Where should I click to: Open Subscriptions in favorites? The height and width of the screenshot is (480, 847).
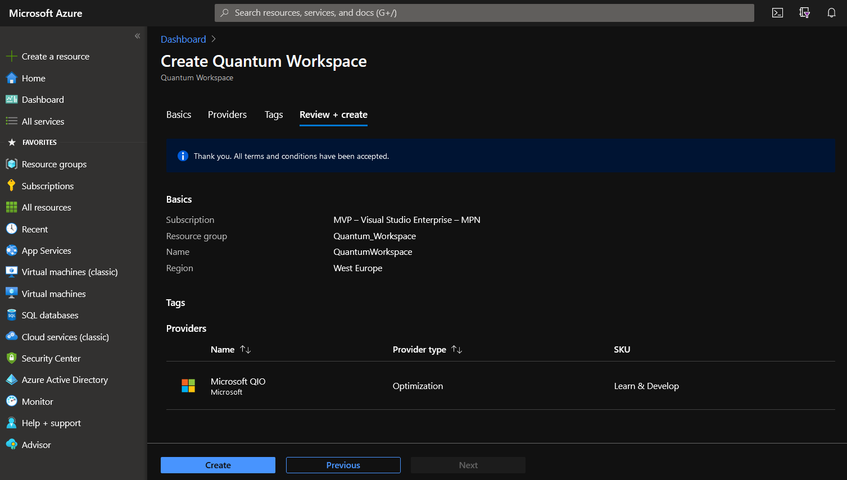pyautogui.click(x=48, y=186)
